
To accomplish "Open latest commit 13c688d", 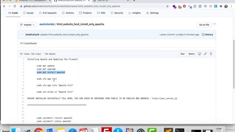I will 180,34.
